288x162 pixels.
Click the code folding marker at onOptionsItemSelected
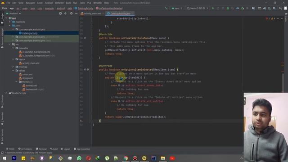point(91,70)
